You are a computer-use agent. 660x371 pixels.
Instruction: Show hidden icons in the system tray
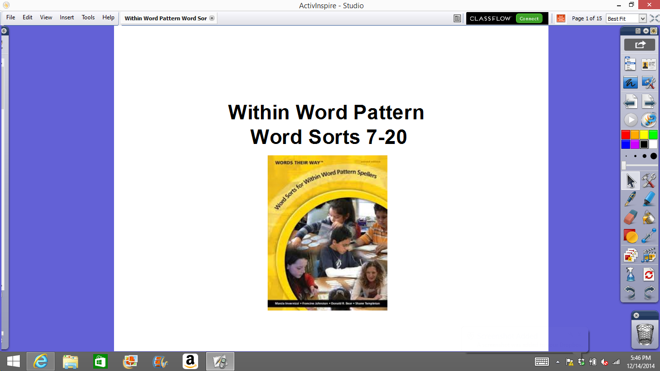pos(558,362)
